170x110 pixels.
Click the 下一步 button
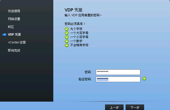(135, 107)
